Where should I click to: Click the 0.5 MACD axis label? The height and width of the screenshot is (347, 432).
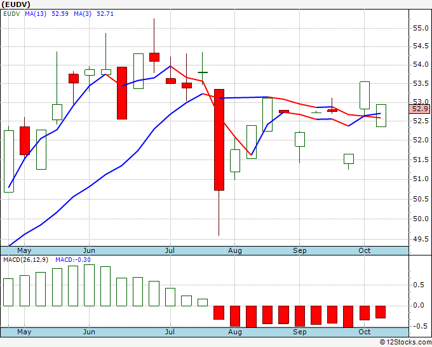pyautogui.click(x=419, y=285)
